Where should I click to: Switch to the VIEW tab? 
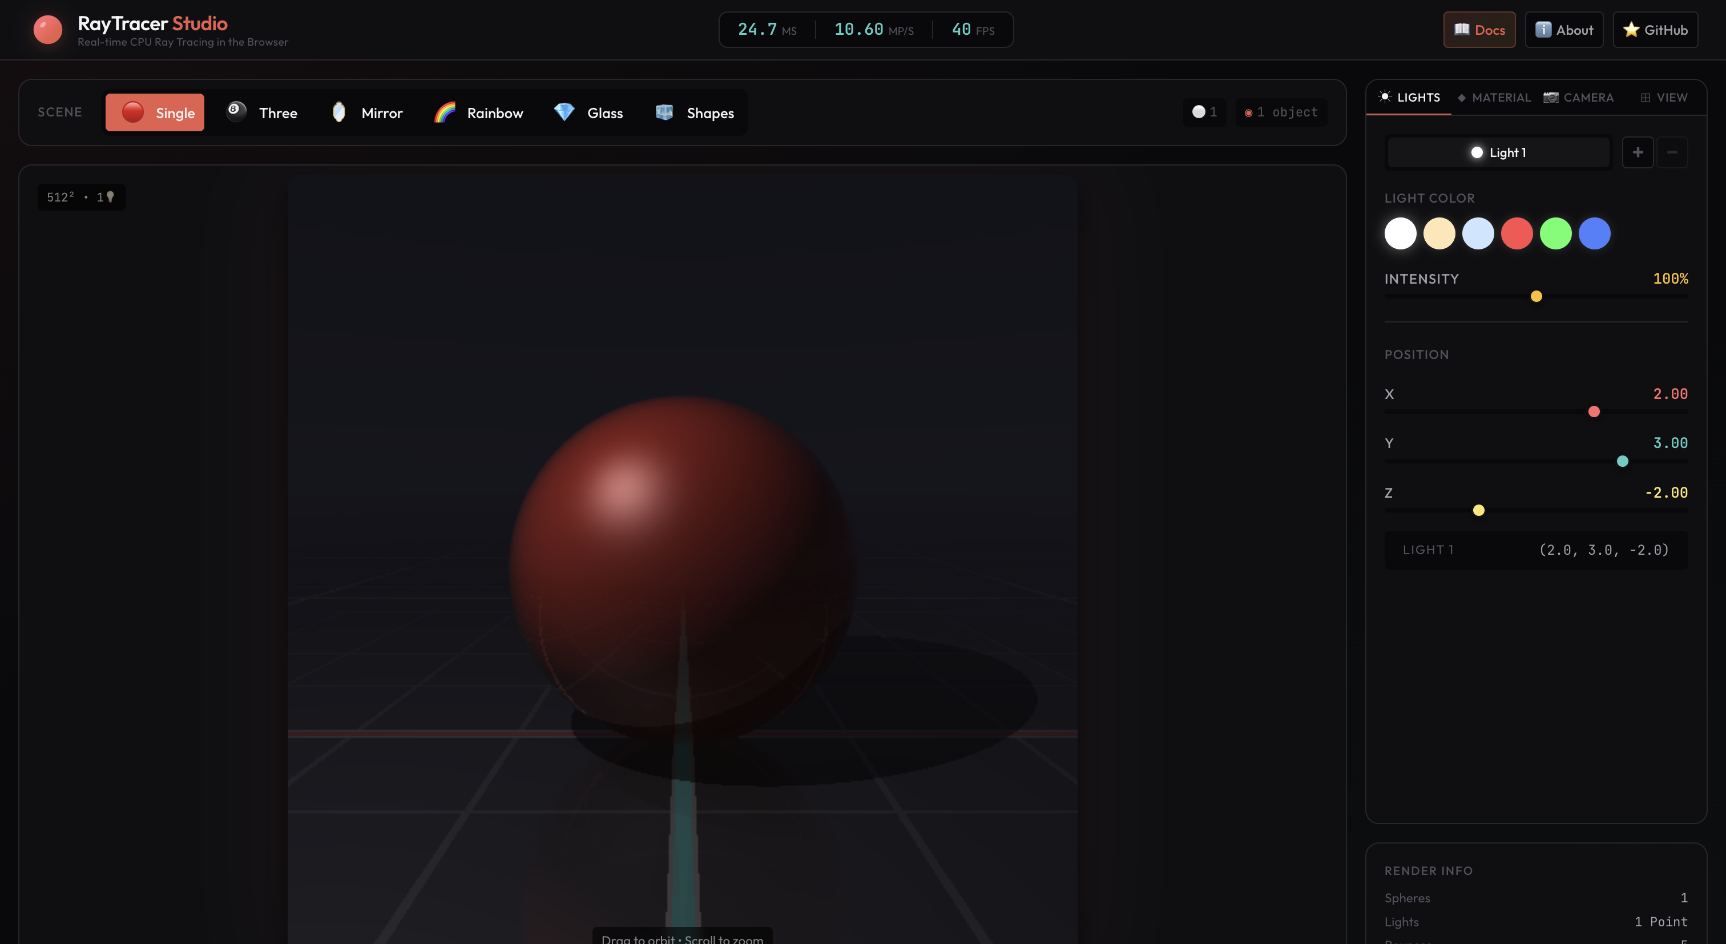tap(1664, 98)
